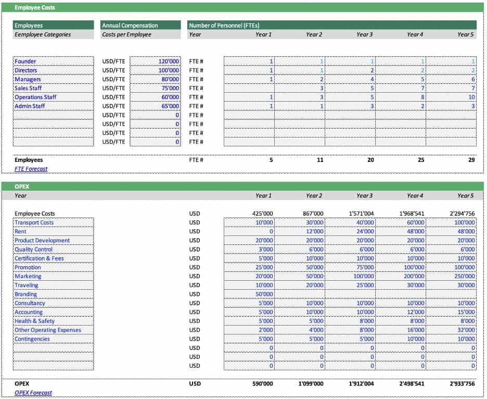Select the Quality Control label cell
This screenshot has height=399, width=487.
[54, 250]
